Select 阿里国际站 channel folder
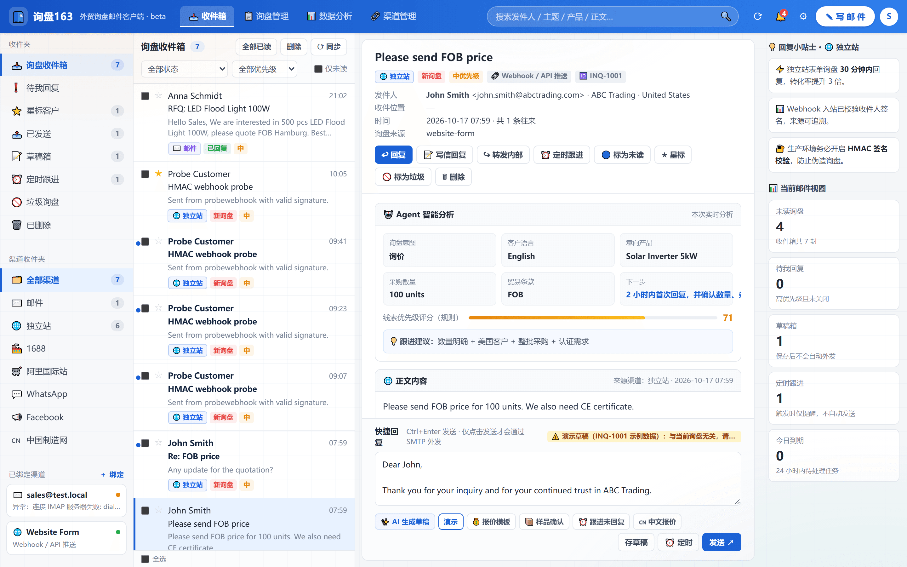The image size is (907, 567). [x=67, y=371]
